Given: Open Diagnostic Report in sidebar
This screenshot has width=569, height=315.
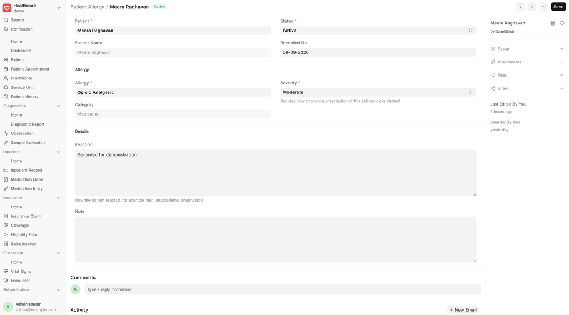Looking at the screenshot, I should (x=28, y=124).
